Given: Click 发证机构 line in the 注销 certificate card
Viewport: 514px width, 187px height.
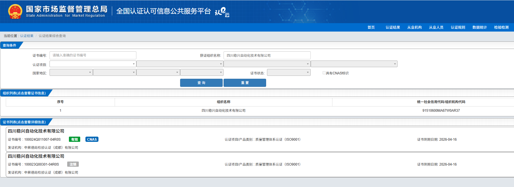Looking at the screenshot, I should pyautogui.click(x=43, y=173).
